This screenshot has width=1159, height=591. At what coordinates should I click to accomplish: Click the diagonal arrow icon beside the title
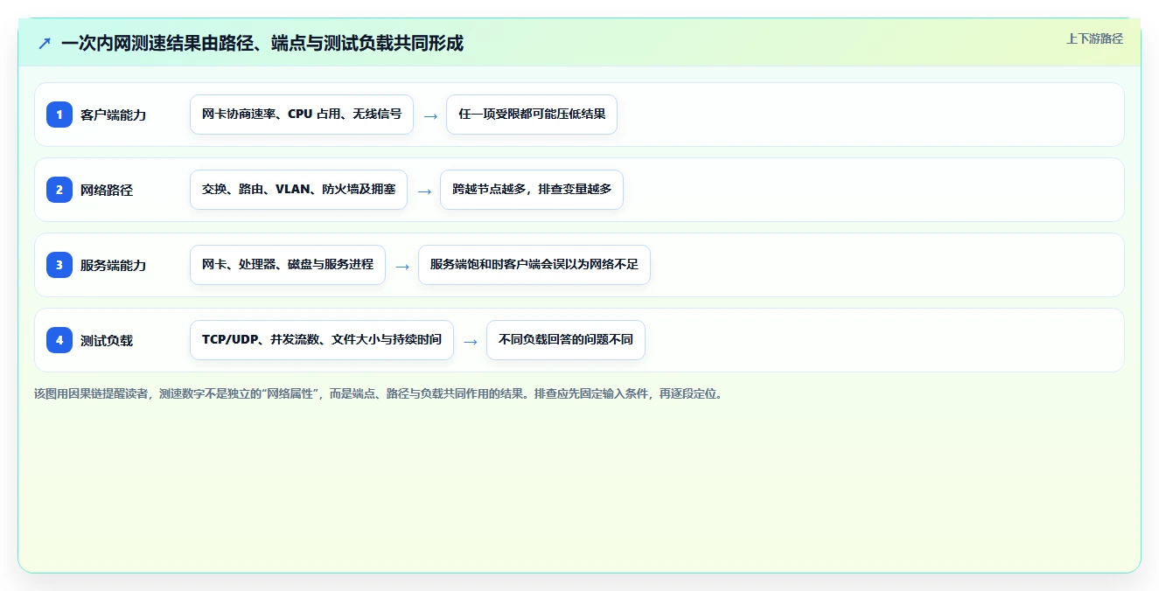tap(45, 43)
